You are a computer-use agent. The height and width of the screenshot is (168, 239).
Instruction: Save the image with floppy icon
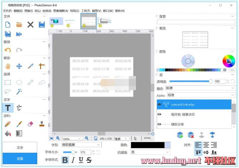coord(42,24)
